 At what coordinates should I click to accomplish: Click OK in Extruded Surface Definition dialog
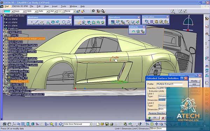[154, 118]
